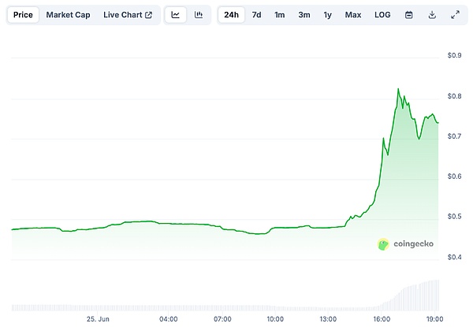The image size is (473, 327).
Task: Select the Price tab
Action: tap(23, 15)
